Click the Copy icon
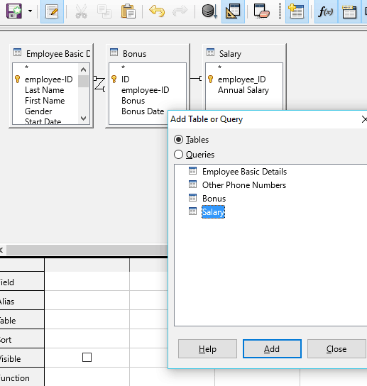The image size is (367, 386). (x=104, y=11)
